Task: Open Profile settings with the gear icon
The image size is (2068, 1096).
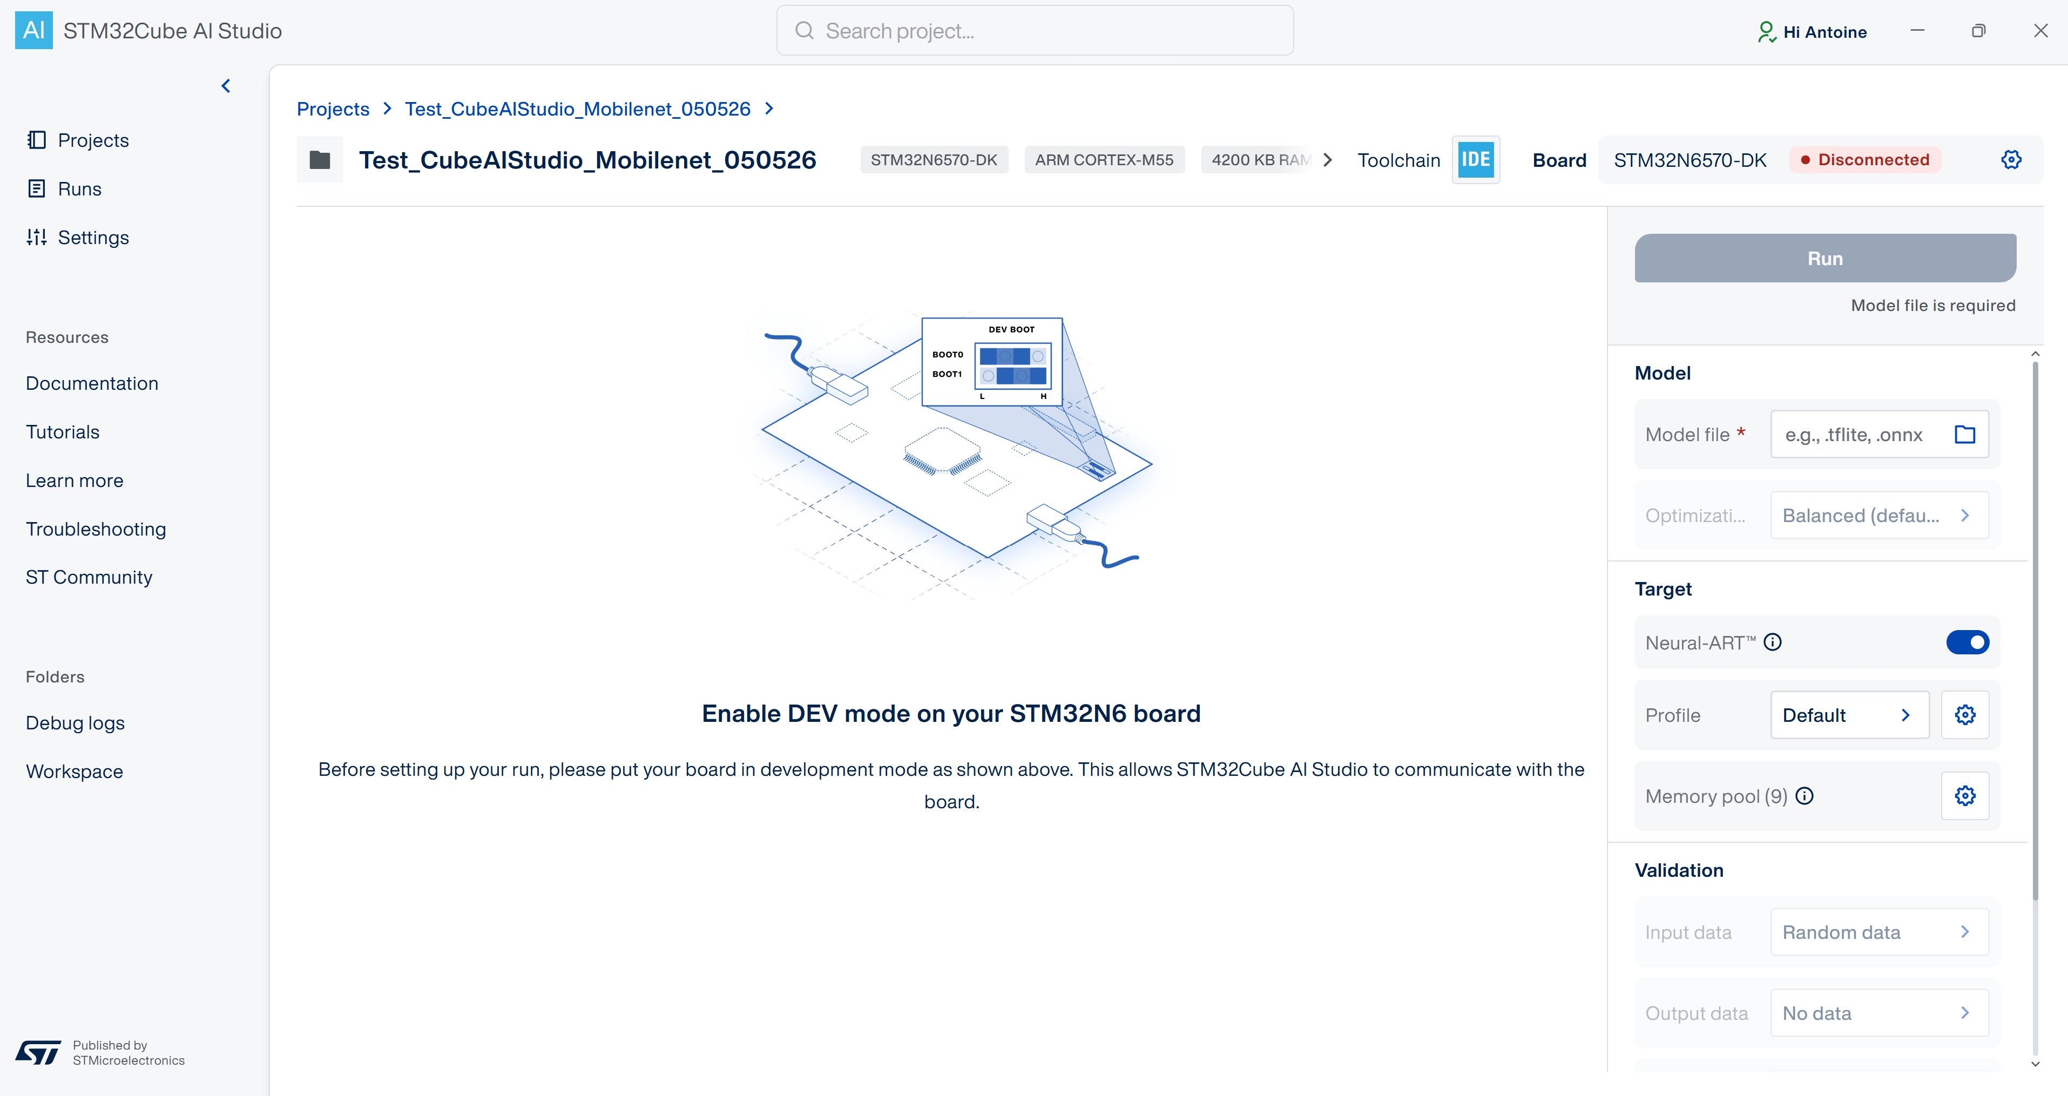Action: pos(1964,715)
